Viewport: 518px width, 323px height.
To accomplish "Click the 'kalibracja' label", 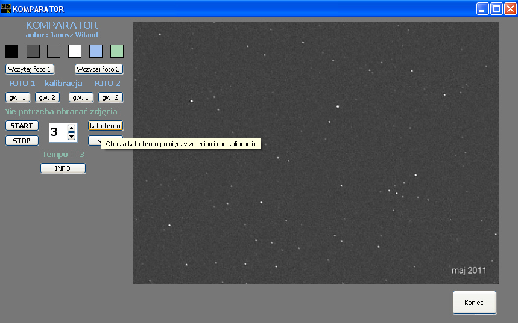I will (63, 84).
